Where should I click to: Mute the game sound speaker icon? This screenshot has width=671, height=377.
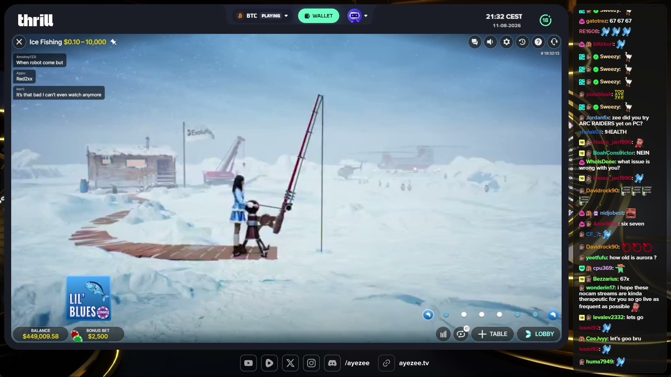pos(490,42)
